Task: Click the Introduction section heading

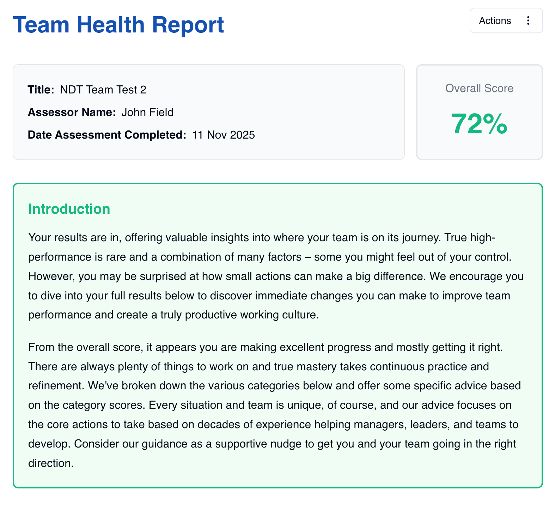Action: 69,209
